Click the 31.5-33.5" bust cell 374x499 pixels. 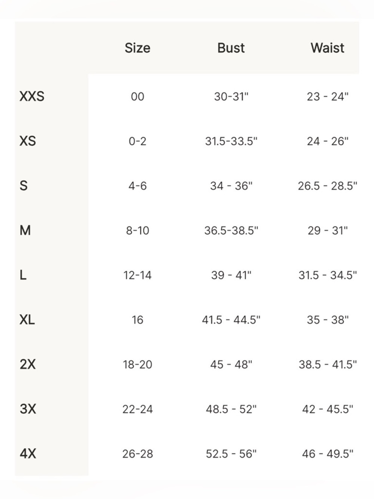[x=231, y=141]
